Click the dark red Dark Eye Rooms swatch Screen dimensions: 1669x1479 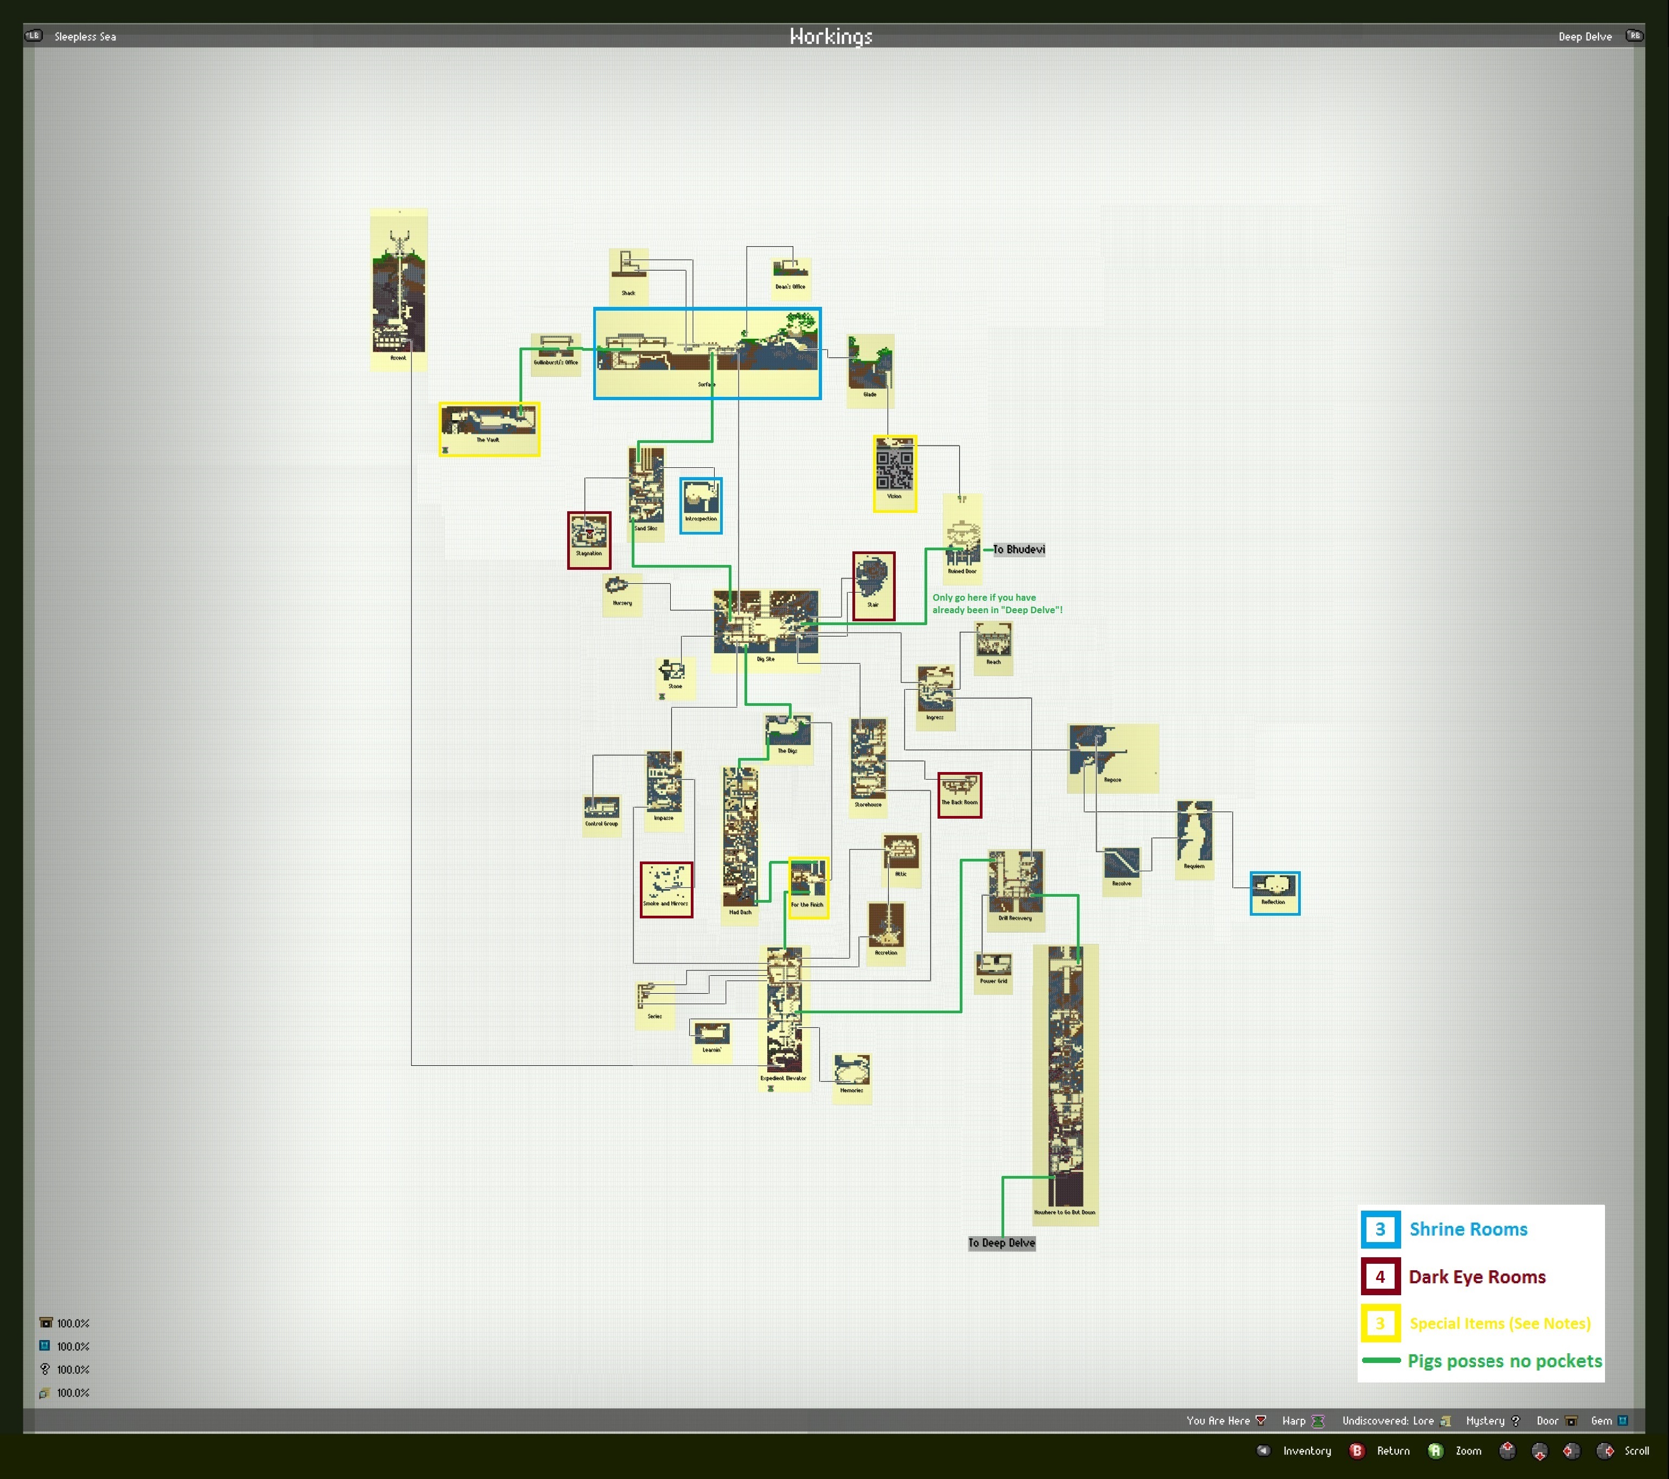pyautogui.click(x=1380, y=1277)
